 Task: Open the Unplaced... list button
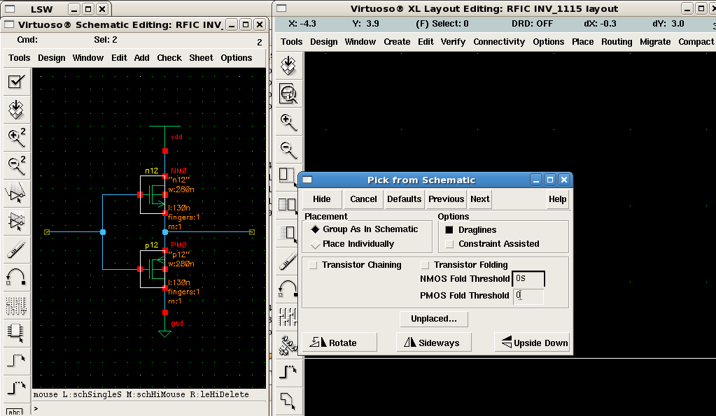pos(434,319)
